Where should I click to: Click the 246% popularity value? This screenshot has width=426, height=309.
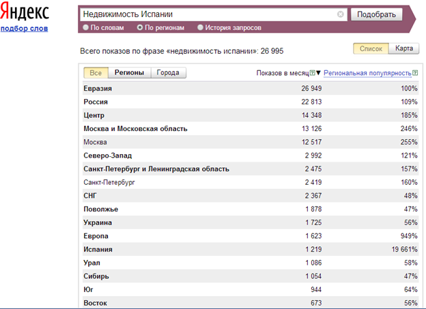pos(409,129)
